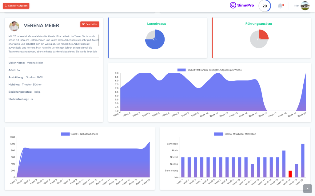
Task: Click Verena Meier's profile photo
Action: pyautogui.click(x=14, y=26)
